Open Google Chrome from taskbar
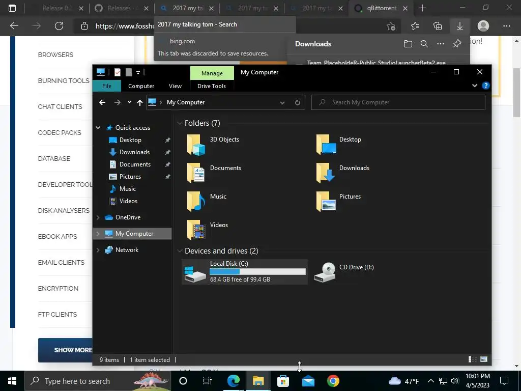This screenshot has width=521, height=391. pos(333,381)
